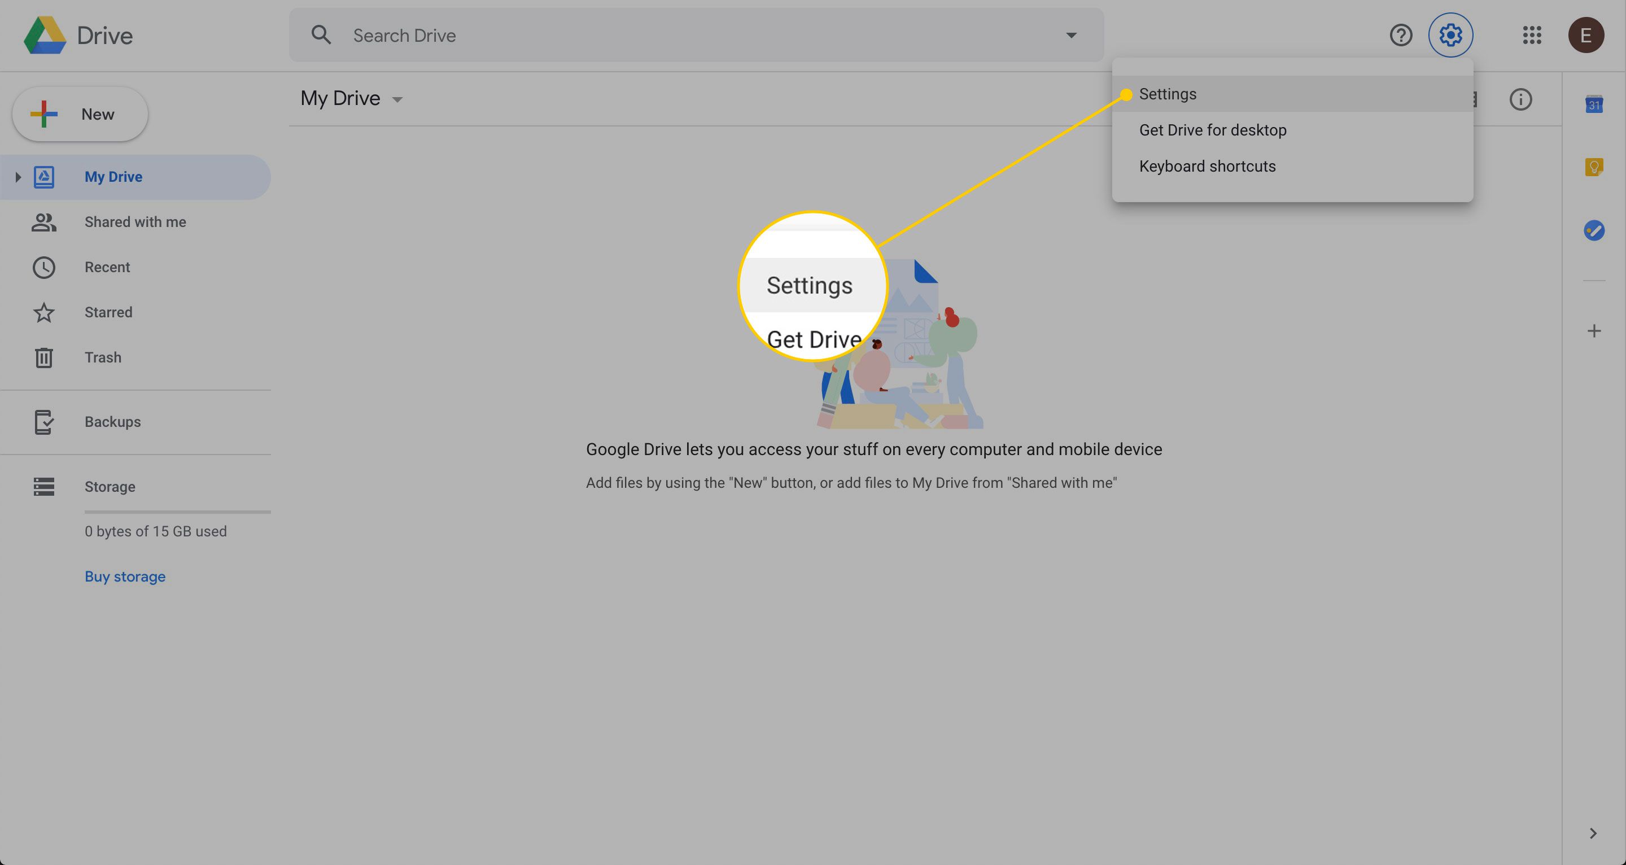Click the My Drive folder icon
1626x865 pixels.
tap(43, 177)
